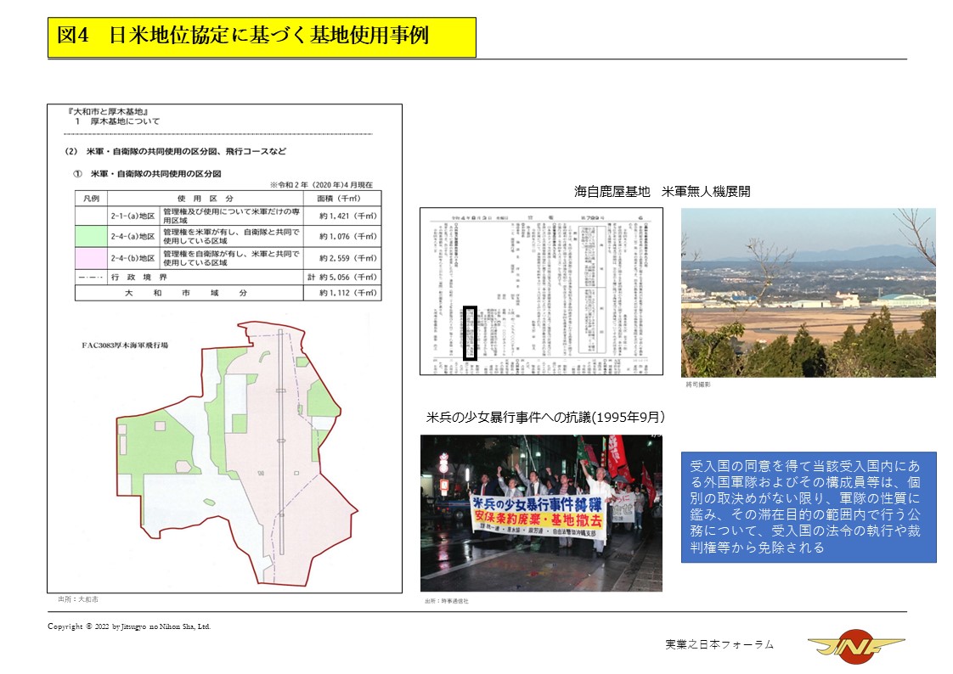This screenshot has width=953, height=674.
Task: Click the map label 'FAC3083厚木海軍飛行場'
Action: (x=125, y=345)
